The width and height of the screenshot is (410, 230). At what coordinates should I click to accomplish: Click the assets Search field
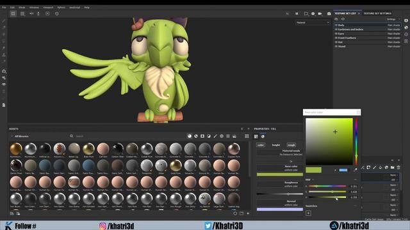126,136
